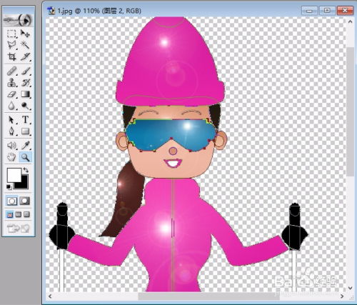Enable Standard Mode editing
This screenshot has height=305, width=357.
[11, 201]
